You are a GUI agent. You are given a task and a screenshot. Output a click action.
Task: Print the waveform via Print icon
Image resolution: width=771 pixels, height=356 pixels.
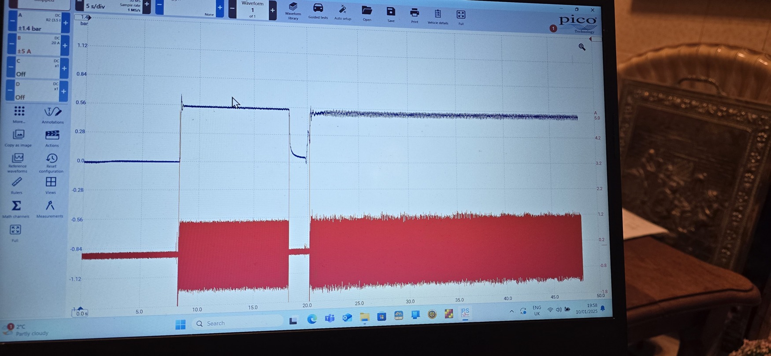point(415,15)
